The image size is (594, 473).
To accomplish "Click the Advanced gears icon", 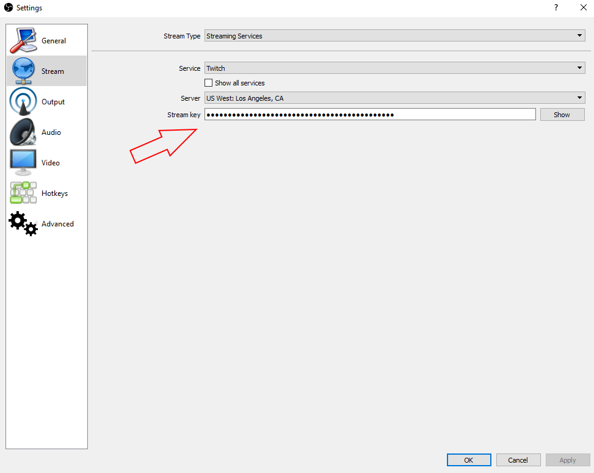I will pos(23,223).
